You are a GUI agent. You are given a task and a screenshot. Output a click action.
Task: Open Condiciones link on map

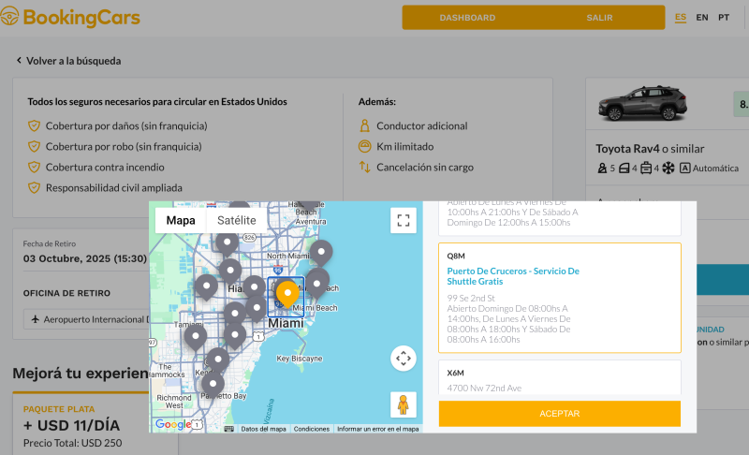point(312,429)
